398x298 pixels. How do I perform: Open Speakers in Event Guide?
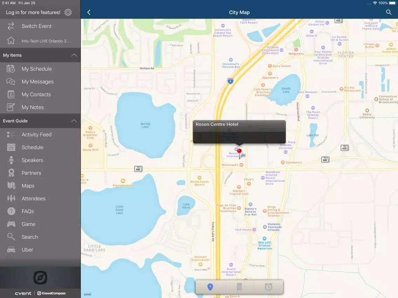(40, 160)
